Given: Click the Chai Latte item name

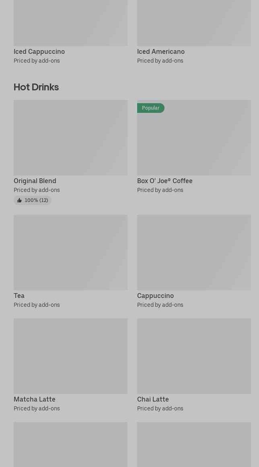Looking at the screenshot, I should 153,400.
